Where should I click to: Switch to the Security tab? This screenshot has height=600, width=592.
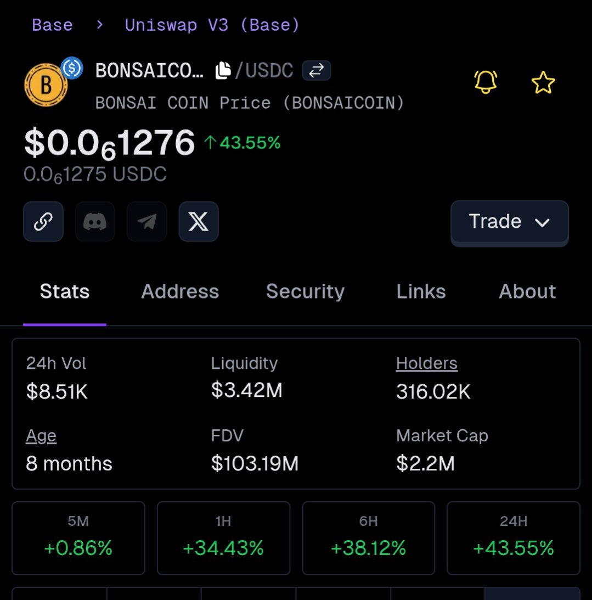(x=305, y=291)
